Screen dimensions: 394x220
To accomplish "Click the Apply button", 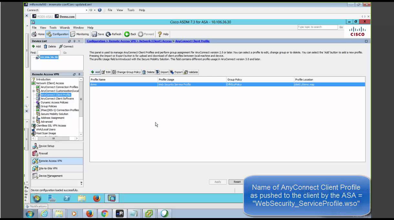I will point(218,182).
